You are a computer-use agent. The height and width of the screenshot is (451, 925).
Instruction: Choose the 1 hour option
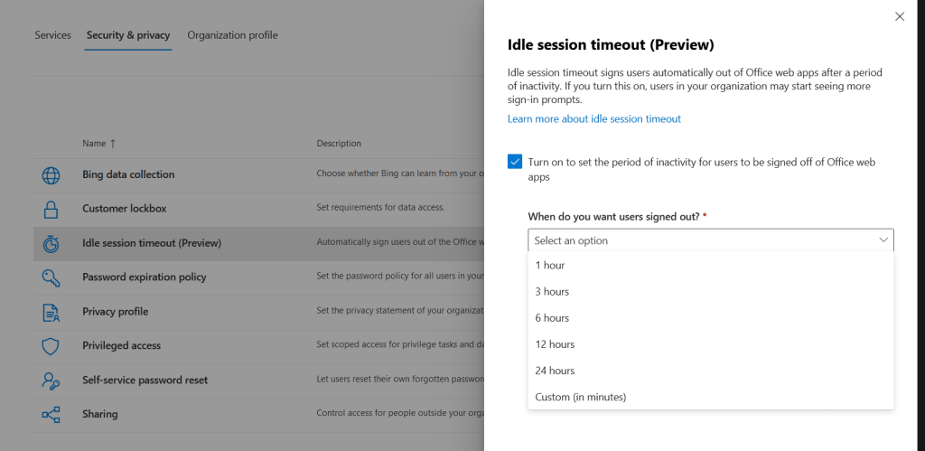(x=550, y=266)
